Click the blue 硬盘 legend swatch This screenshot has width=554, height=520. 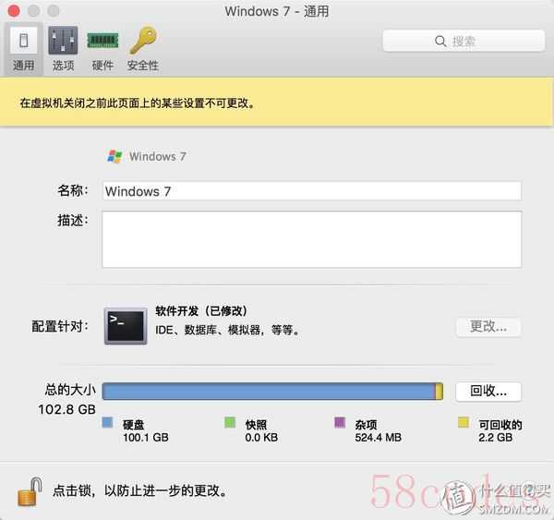click(x=107, y=422)
